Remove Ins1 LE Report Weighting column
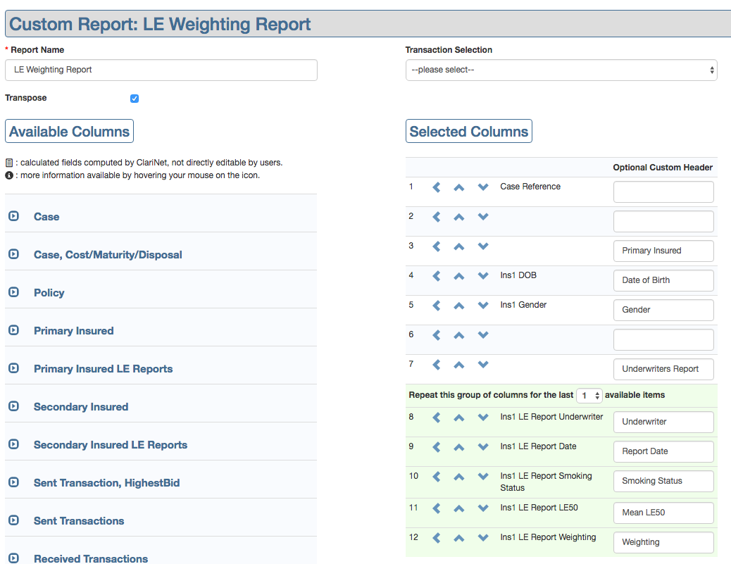 [437, 538]
